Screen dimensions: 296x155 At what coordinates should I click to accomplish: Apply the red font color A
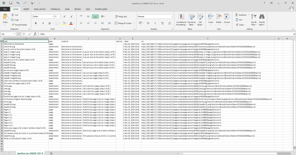(71, 23)
